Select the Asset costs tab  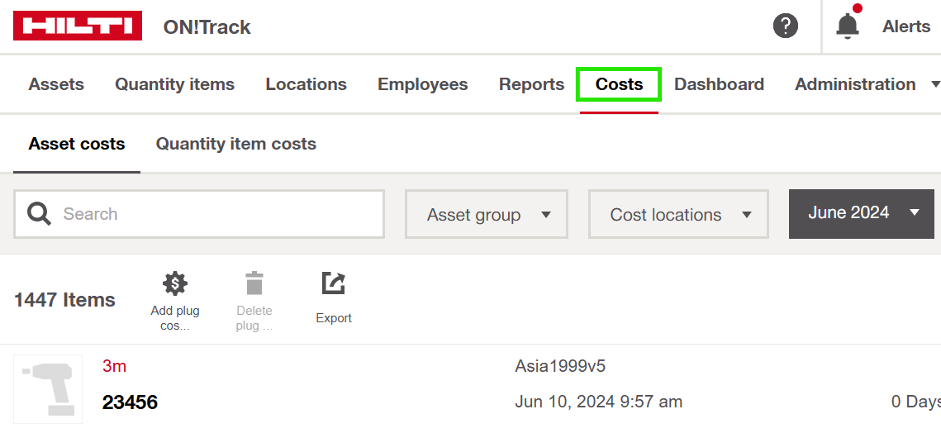pyautogui.click(x=77, y=144)
